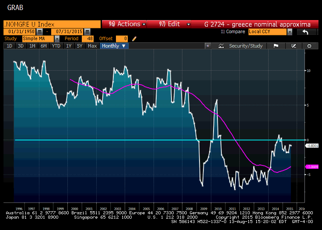Open the end date calendar picker

(87, 32)
